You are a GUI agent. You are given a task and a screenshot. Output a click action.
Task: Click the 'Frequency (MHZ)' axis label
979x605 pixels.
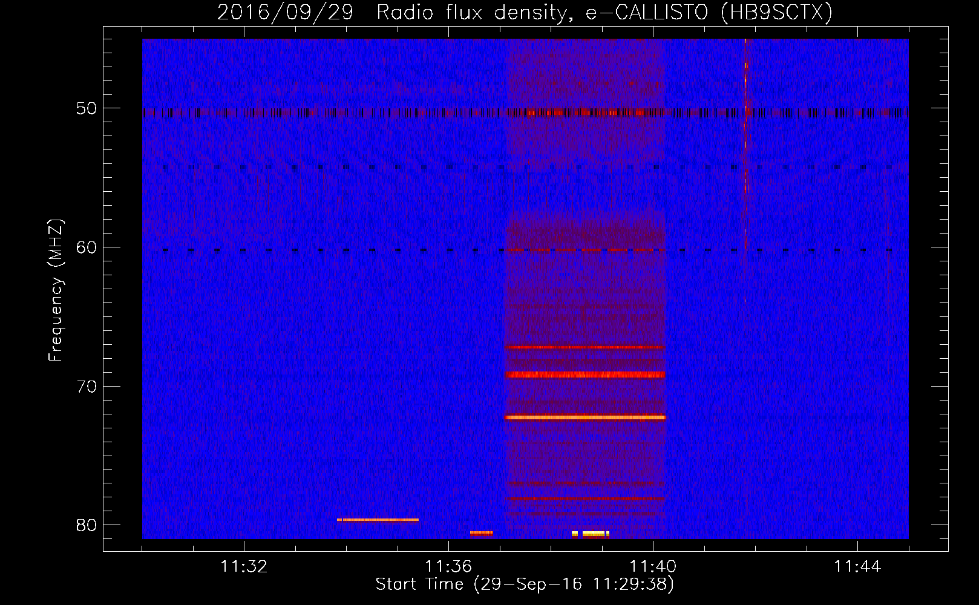(x=56, y=290)
